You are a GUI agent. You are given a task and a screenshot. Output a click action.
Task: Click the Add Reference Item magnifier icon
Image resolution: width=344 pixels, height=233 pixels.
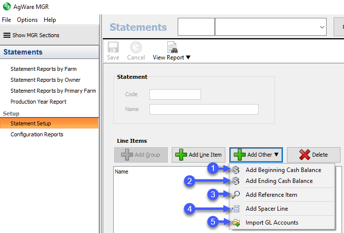pos(236,195)
